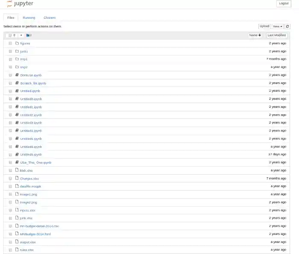
Task: Click the DontUse.ipynb notebook icon
Action: click(x=17, y=75)
